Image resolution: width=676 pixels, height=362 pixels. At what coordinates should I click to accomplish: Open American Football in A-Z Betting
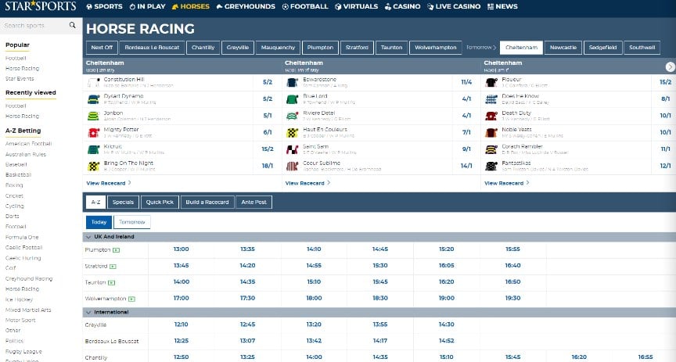(x=28, y=144)
